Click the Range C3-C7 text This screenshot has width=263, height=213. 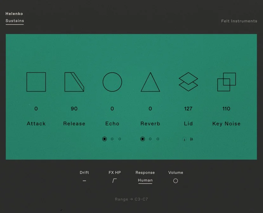tap(131, 199)
